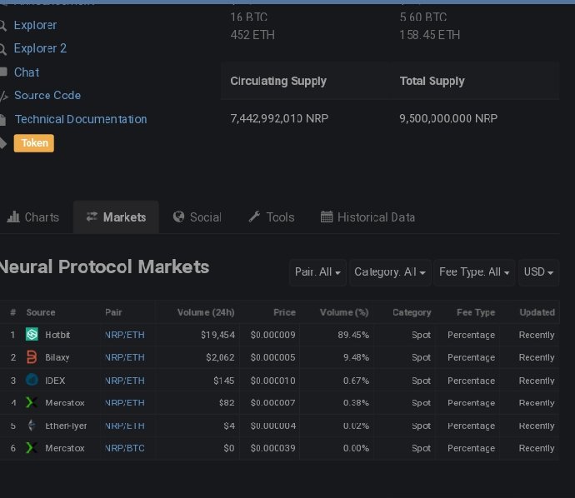The image size is (575, 498).
Task: Click the document icon beside Technical Documentation
Action: 3,120
